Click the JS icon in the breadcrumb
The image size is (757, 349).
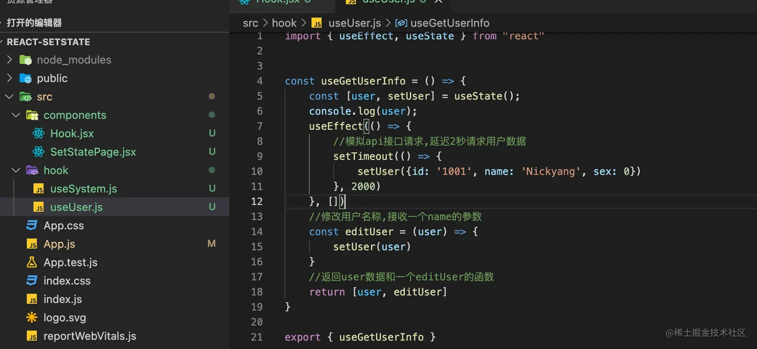pyautogui.click(x=316, y=23)
